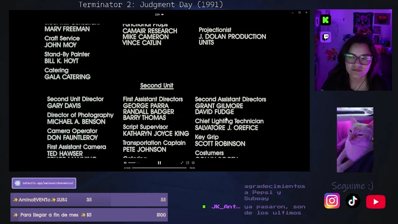The image size is (398, 224).
Task: Click the 'TED HAWSER' credit
Action: click(x=65, y=153)
